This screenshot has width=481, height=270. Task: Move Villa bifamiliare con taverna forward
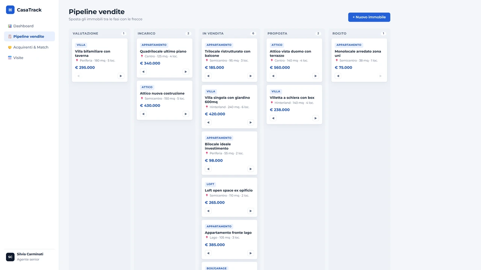point(121,76)
